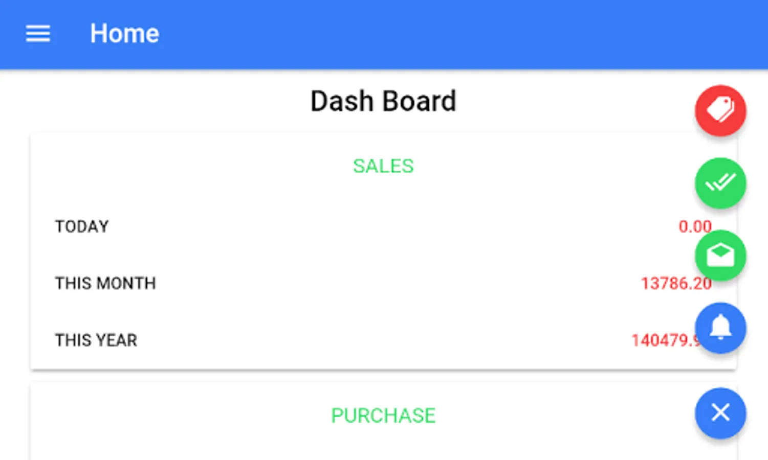Open the green envelope mail button

720,256
